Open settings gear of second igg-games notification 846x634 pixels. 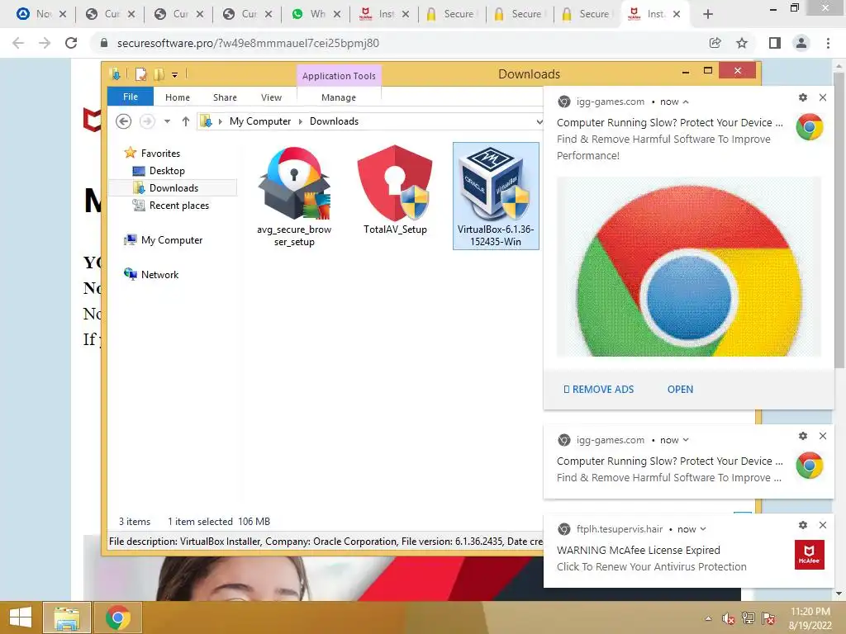pos(803,436)
